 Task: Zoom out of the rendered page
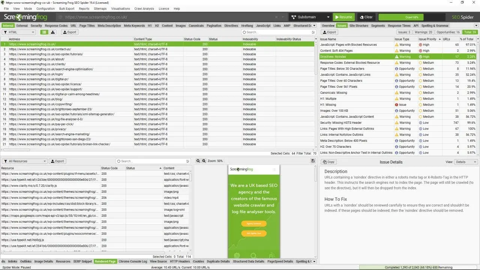pos(198,160)
